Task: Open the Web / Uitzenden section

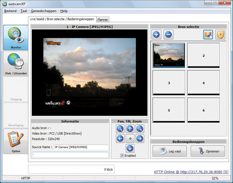Action: [16, 63]
